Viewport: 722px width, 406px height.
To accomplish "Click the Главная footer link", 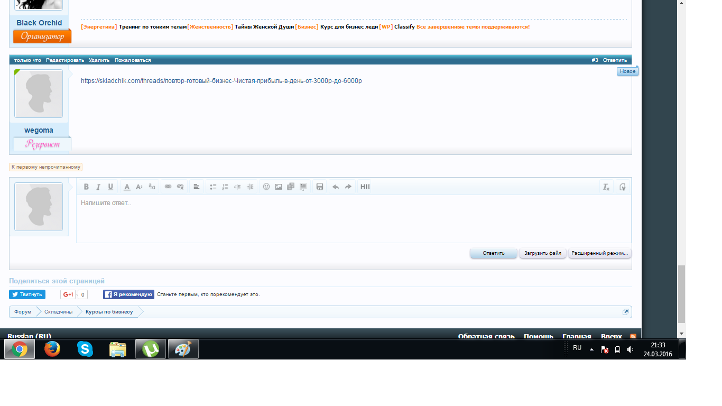I will [x=577, y=336].
